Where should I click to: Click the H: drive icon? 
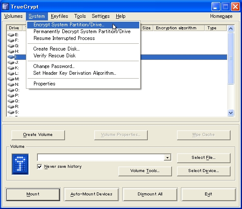pos(11,51)
